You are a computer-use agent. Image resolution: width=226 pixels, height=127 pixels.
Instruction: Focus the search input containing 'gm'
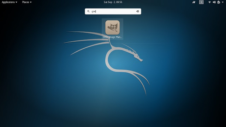[x=113, y=11]
